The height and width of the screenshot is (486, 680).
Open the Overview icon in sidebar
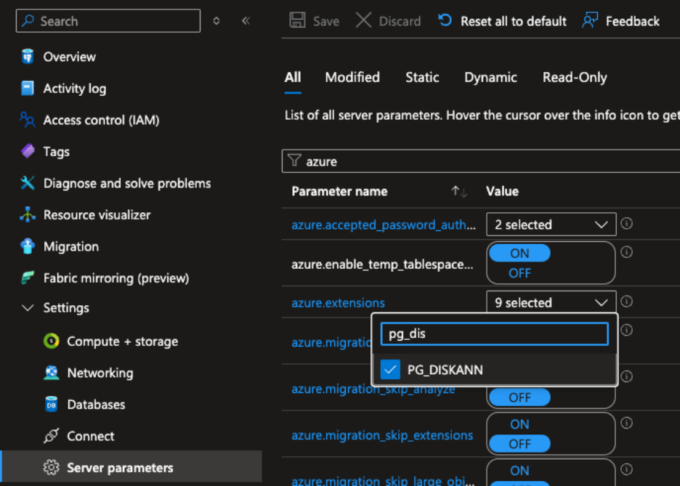point(28,57)
